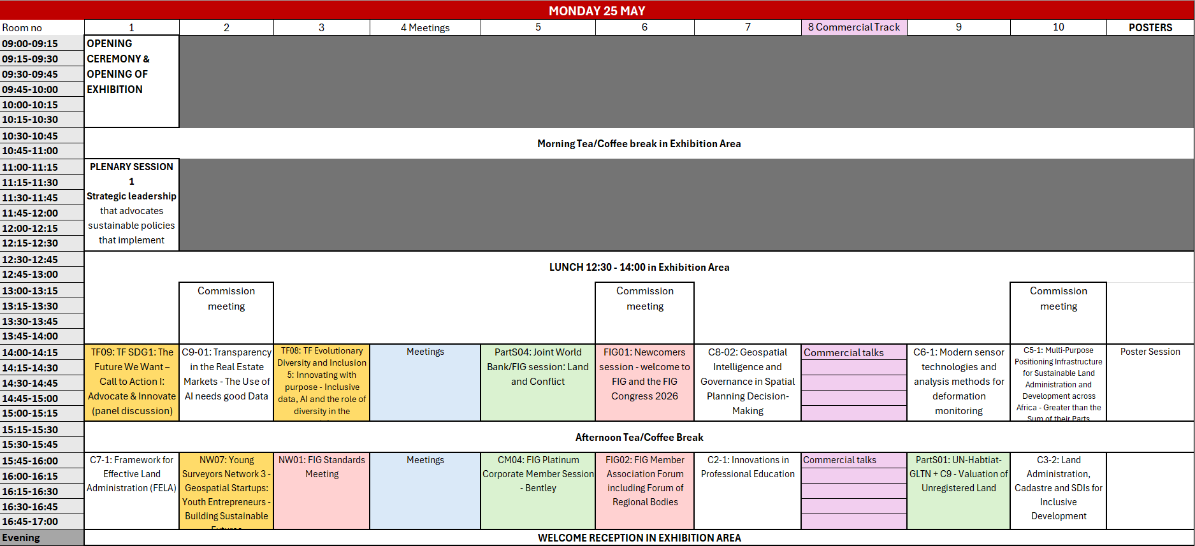Click yellow TF08 Evolutionary Diversity and Inclusion cell
The height and width of the screenshot is (546, 1195).
point(321,382)
